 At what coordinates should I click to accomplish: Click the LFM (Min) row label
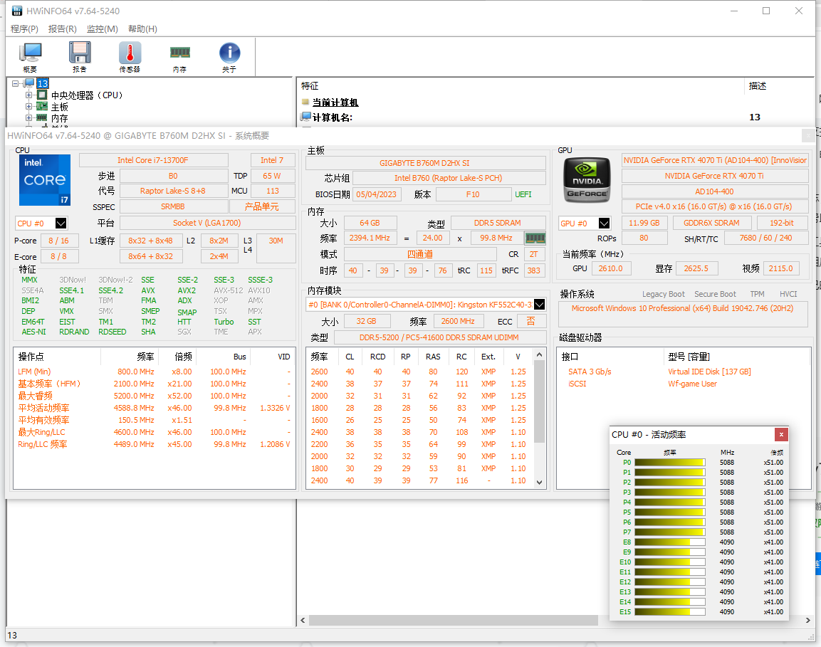tap(34, 372)
